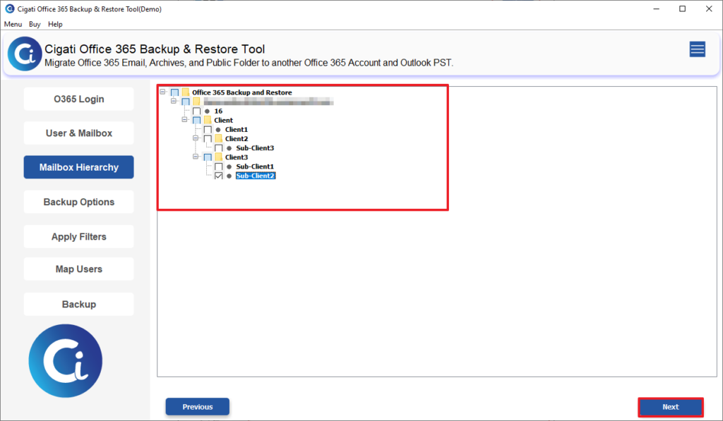The image size is (723, 421).
Task: Click the folder icon beside Client
Action: click(x=208, y=120)
